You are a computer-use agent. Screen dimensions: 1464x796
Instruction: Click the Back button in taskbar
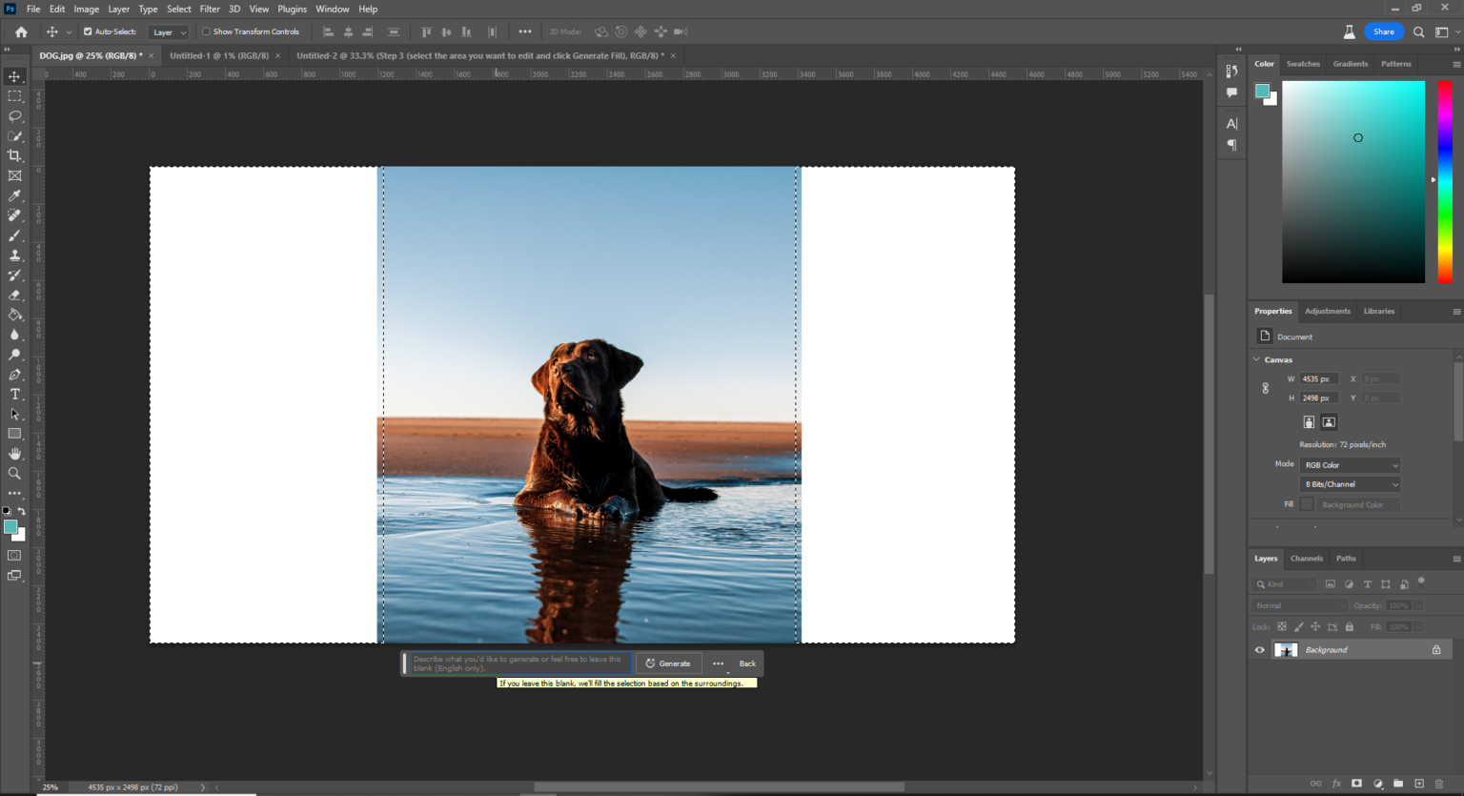pyautogui.click(x=747, y=663)
